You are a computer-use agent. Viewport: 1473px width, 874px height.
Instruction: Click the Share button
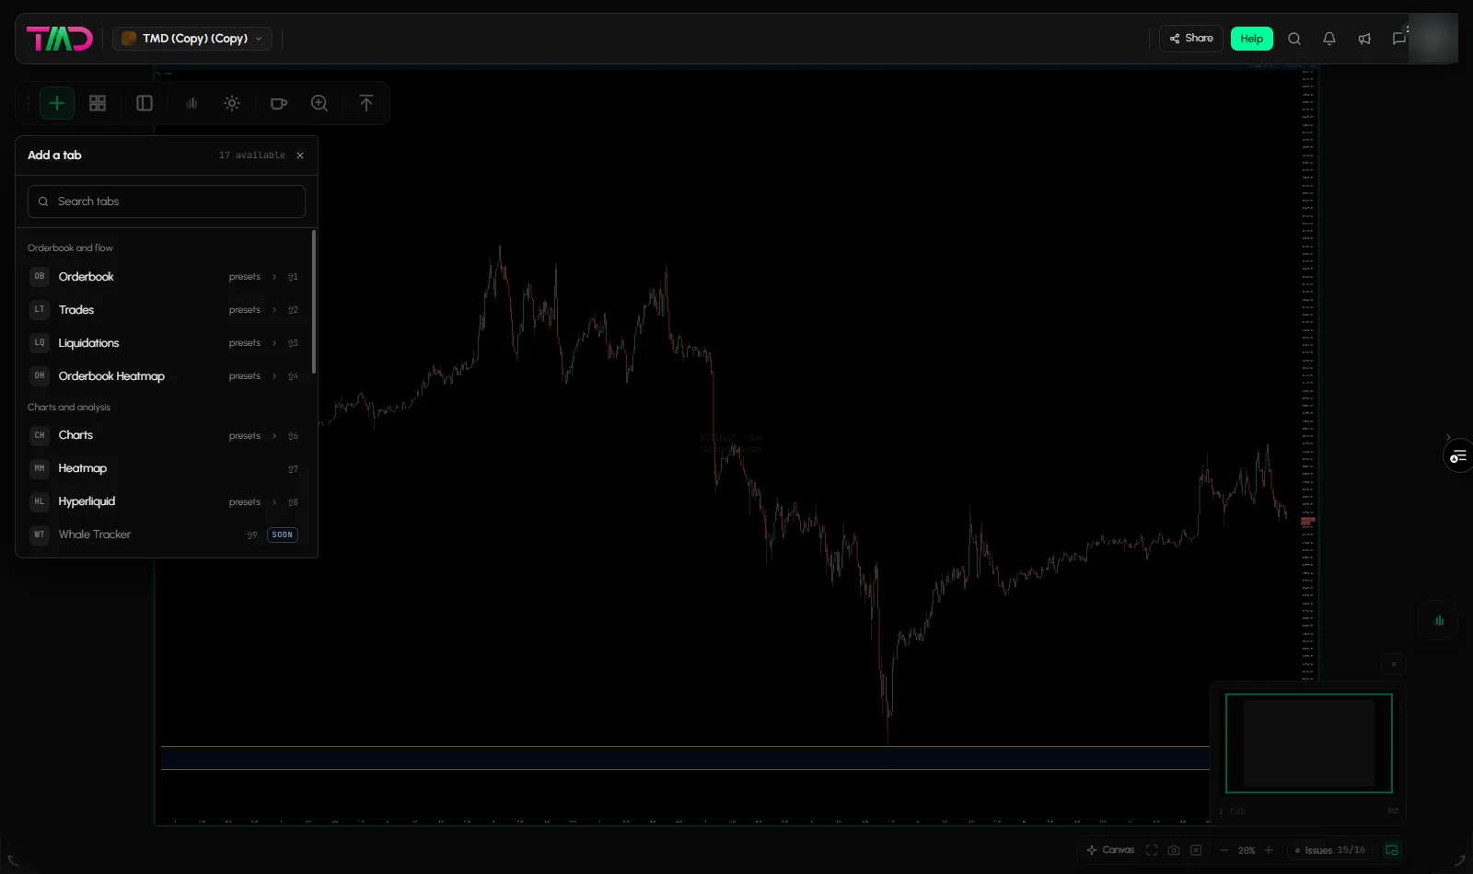click(x=1191, y=39)
